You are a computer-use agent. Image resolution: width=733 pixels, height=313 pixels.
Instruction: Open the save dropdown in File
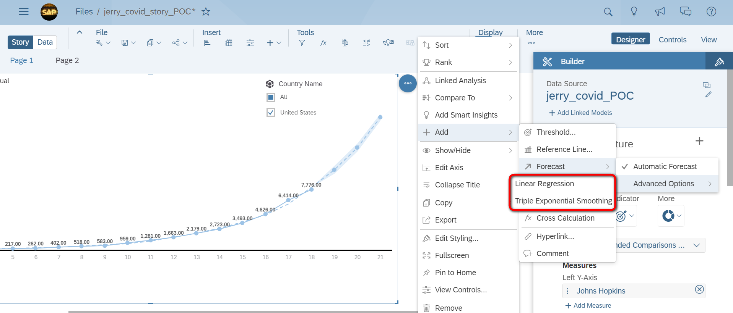[128, 43]
